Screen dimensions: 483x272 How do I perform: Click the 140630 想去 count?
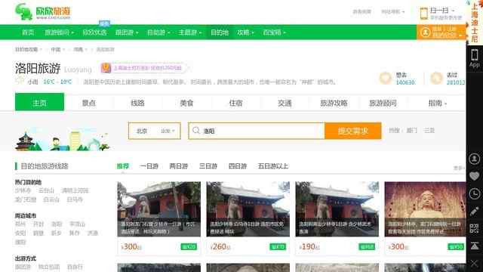(x=405, y=82)
